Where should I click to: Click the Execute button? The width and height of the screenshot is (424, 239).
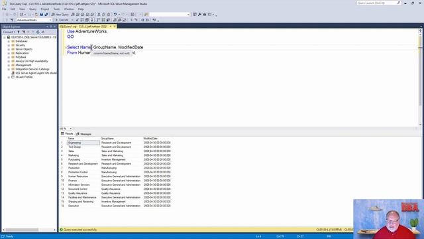(62, 20)
